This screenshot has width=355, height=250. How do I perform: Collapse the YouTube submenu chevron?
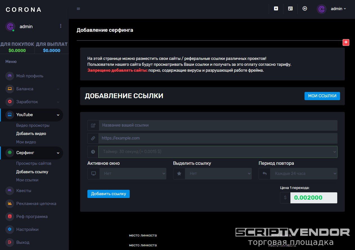[x=58, y=115]
